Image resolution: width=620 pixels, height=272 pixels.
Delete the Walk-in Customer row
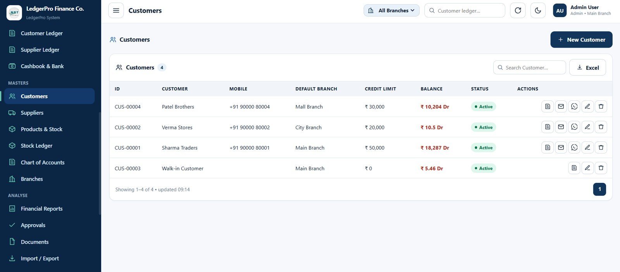(601, 168)
